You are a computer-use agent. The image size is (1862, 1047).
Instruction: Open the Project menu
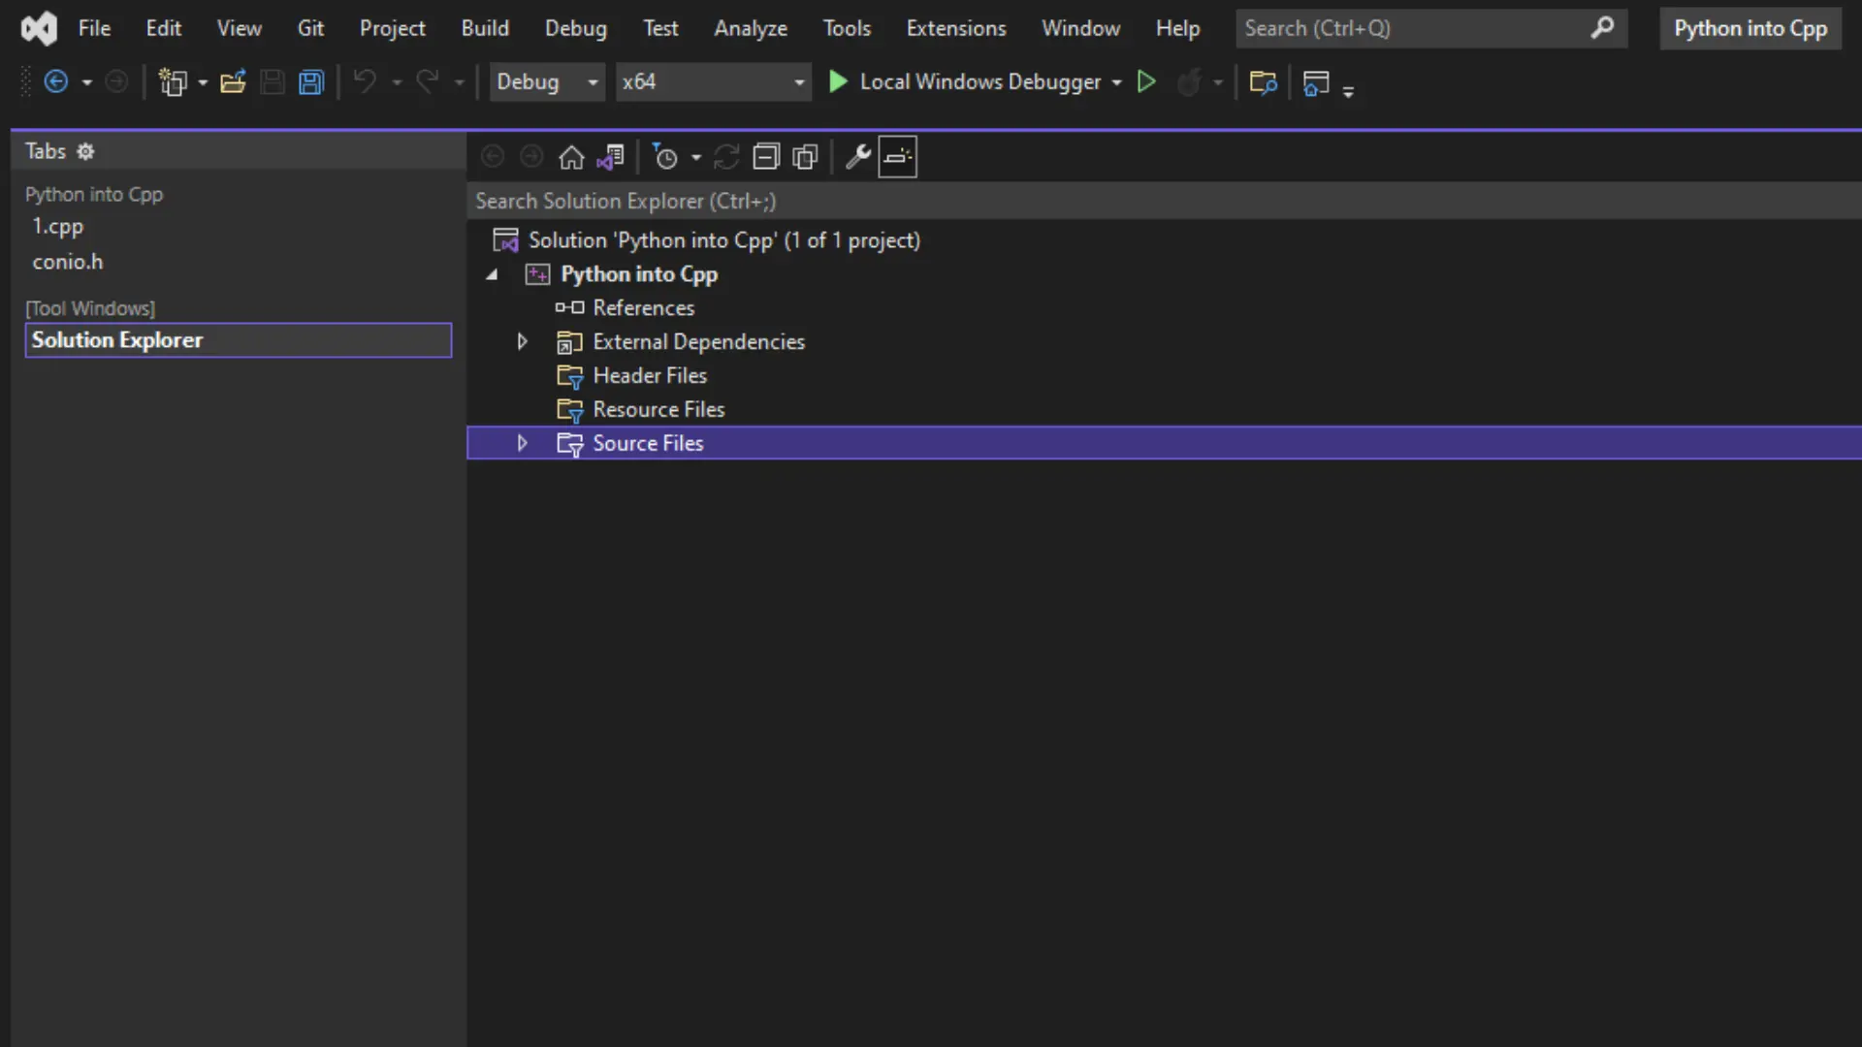[x=392, y=29]
